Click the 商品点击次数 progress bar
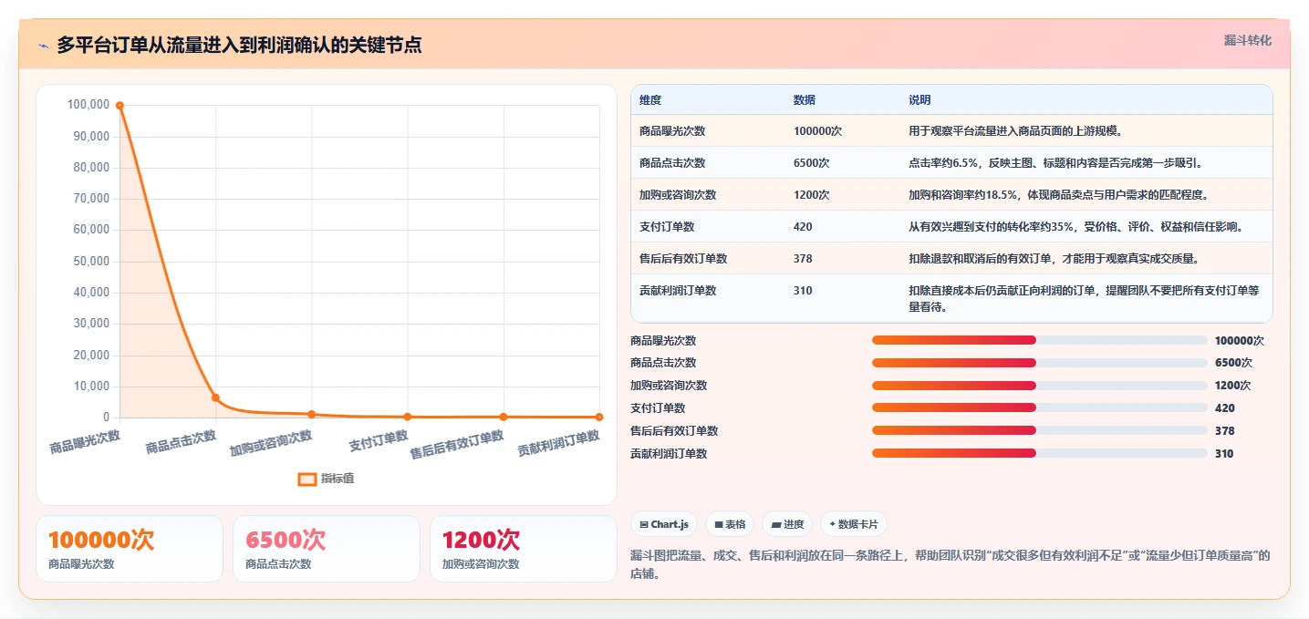Screen dimensions: 1309x619 pos(1039,363)
